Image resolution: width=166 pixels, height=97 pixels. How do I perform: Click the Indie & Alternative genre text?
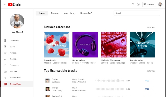[79, 82]
